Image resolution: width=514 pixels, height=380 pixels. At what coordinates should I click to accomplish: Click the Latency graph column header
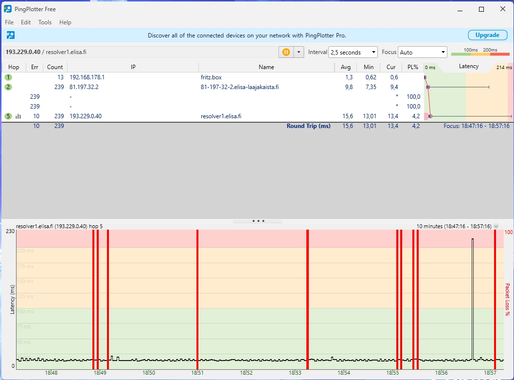coord(468,66)
